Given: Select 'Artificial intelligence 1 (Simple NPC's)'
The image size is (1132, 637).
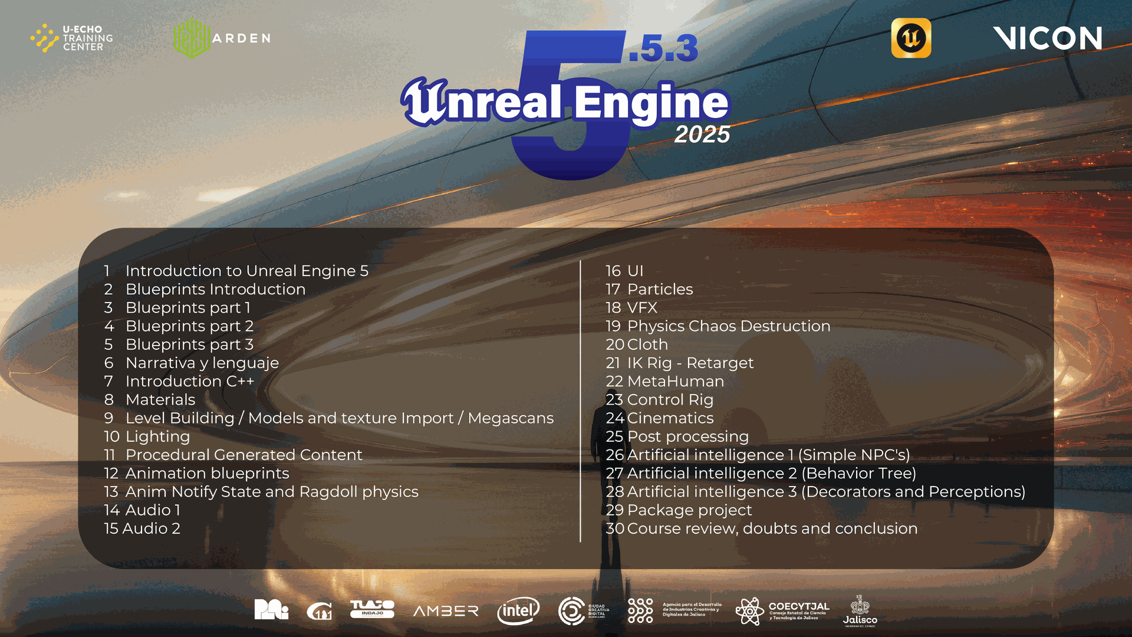Looking at the screenshot, I should [x=758, y=455].
